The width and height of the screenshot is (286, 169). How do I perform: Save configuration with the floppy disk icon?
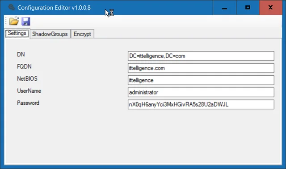26,21
